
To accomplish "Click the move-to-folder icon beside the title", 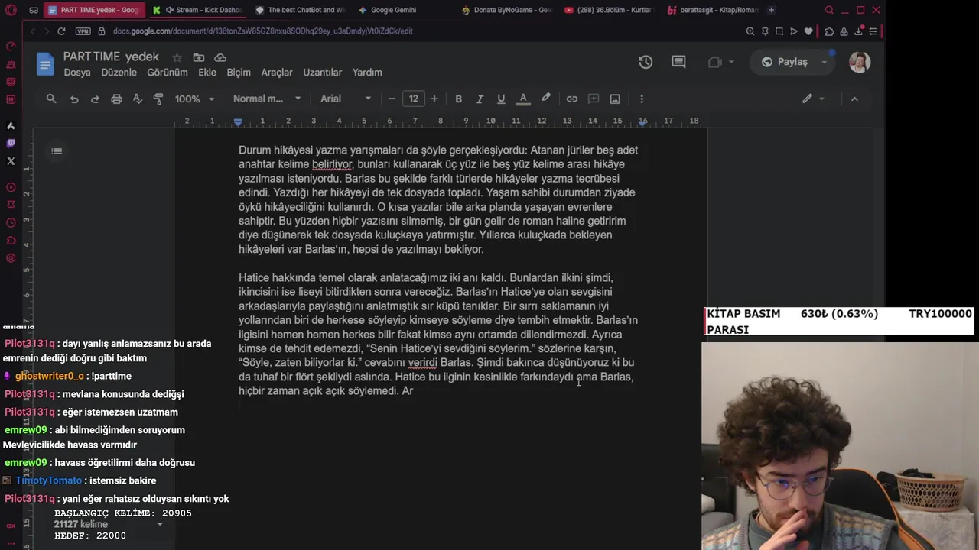I will tap(199, 57).
